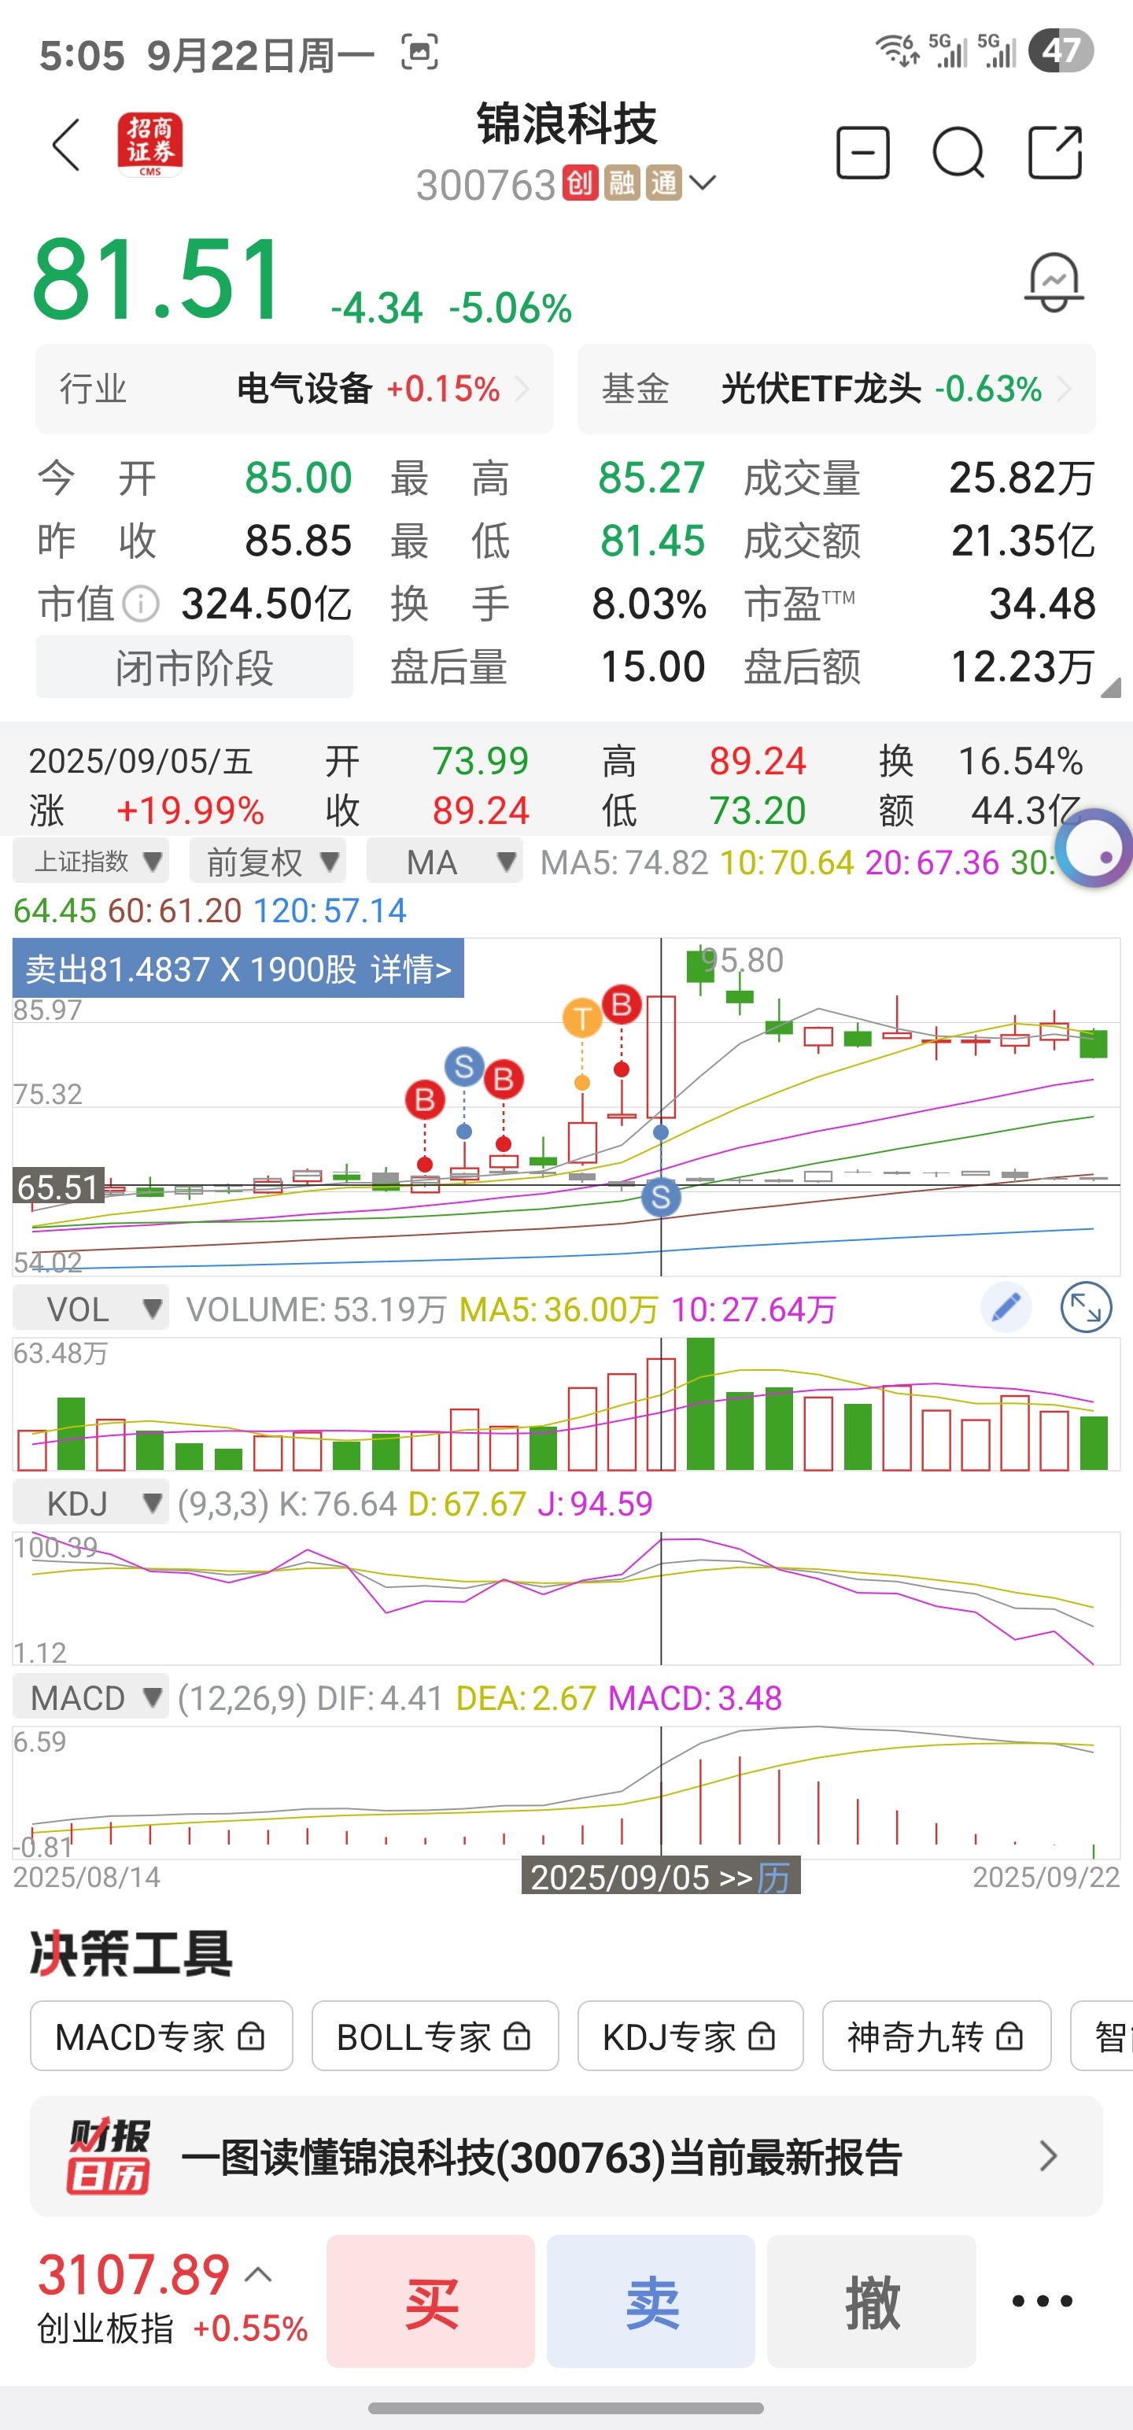Tap Wi-Fi icon in status bar

(897, 50)
